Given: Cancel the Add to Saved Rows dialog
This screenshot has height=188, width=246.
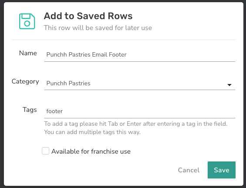Looking at the screenshot, I should [189, 170].
